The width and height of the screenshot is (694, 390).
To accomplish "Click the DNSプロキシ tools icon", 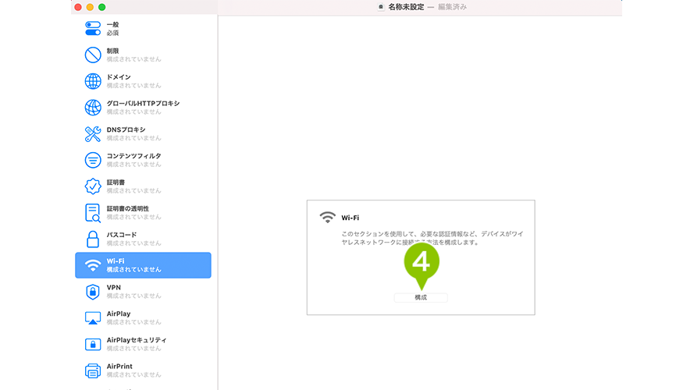I will pos(92,134).
